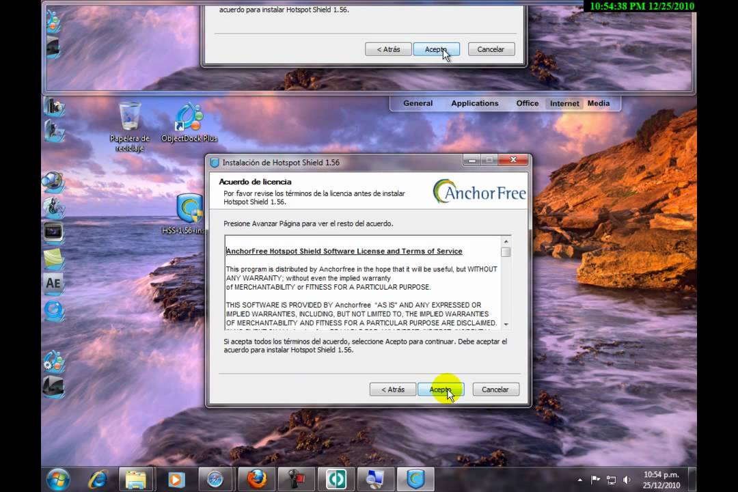This screenshot has width=738, height=492.
Task: Click the license scrollbar up arrow
Action: point(506,241)
